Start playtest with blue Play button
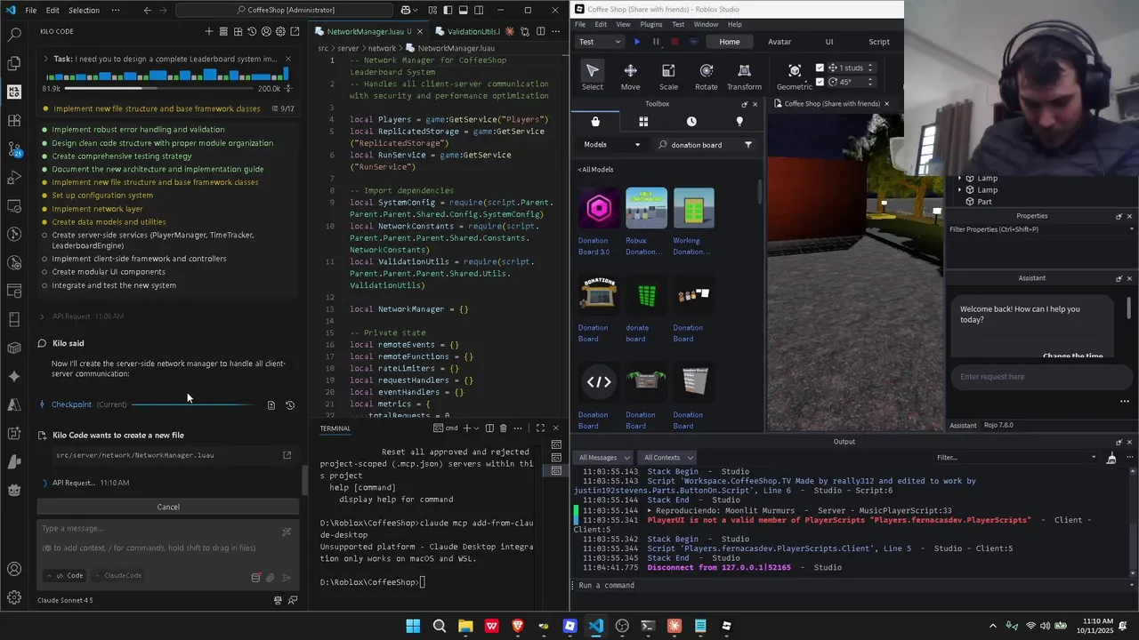Screen dimensions: 1139x640 tap(636, 42)
